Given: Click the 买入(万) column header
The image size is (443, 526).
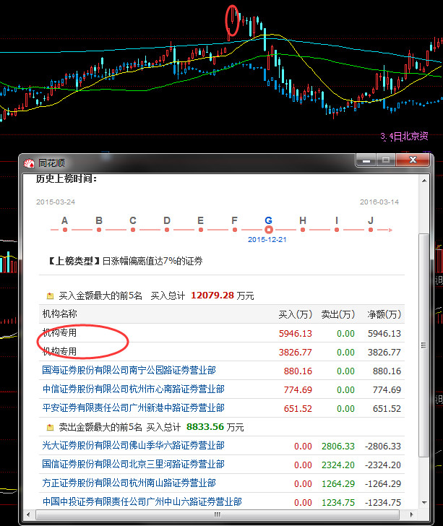Looking at the screenshot, I should click(296, 314).
